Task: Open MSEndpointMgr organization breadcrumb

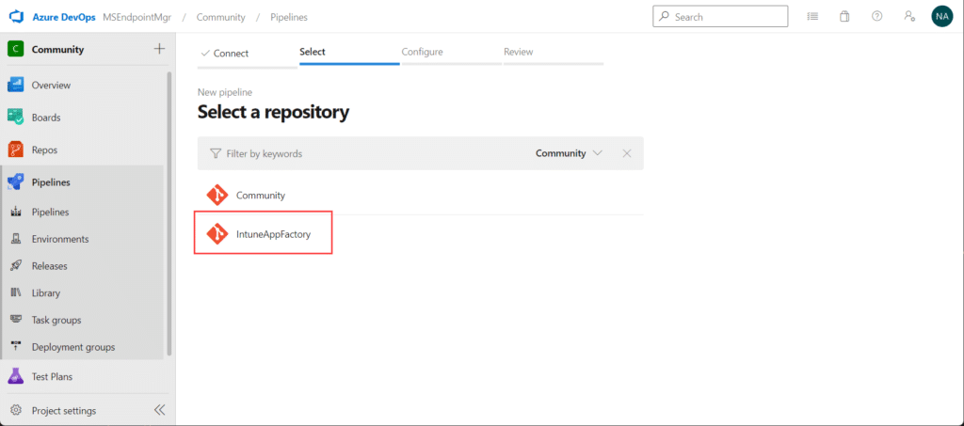Action: point(136,17)
